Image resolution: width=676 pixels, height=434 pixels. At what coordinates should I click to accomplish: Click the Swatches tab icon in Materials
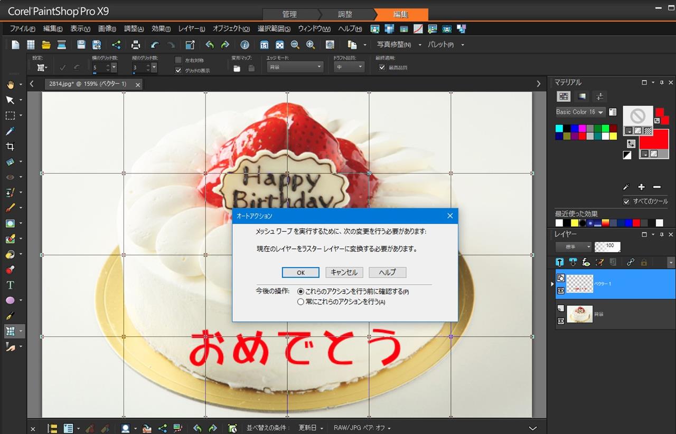click(x=564, y=97)
